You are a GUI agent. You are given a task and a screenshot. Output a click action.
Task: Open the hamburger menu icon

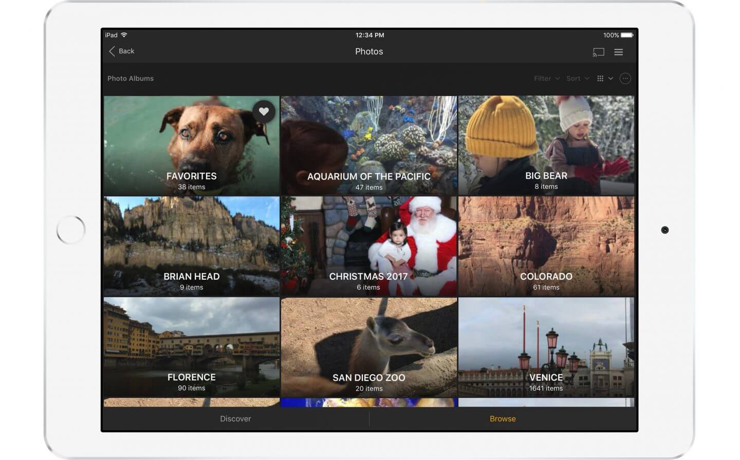click(619, 52)
